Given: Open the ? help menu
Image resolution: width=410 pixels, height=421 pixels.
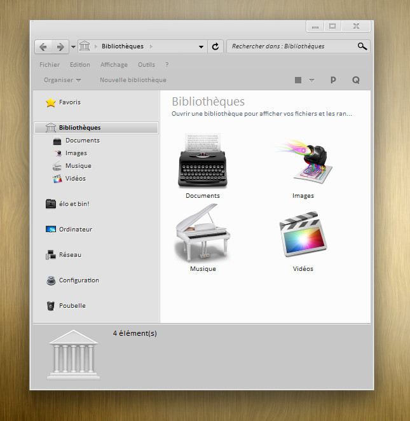Looking at the screenshot, I should click(x=167, y=65).
